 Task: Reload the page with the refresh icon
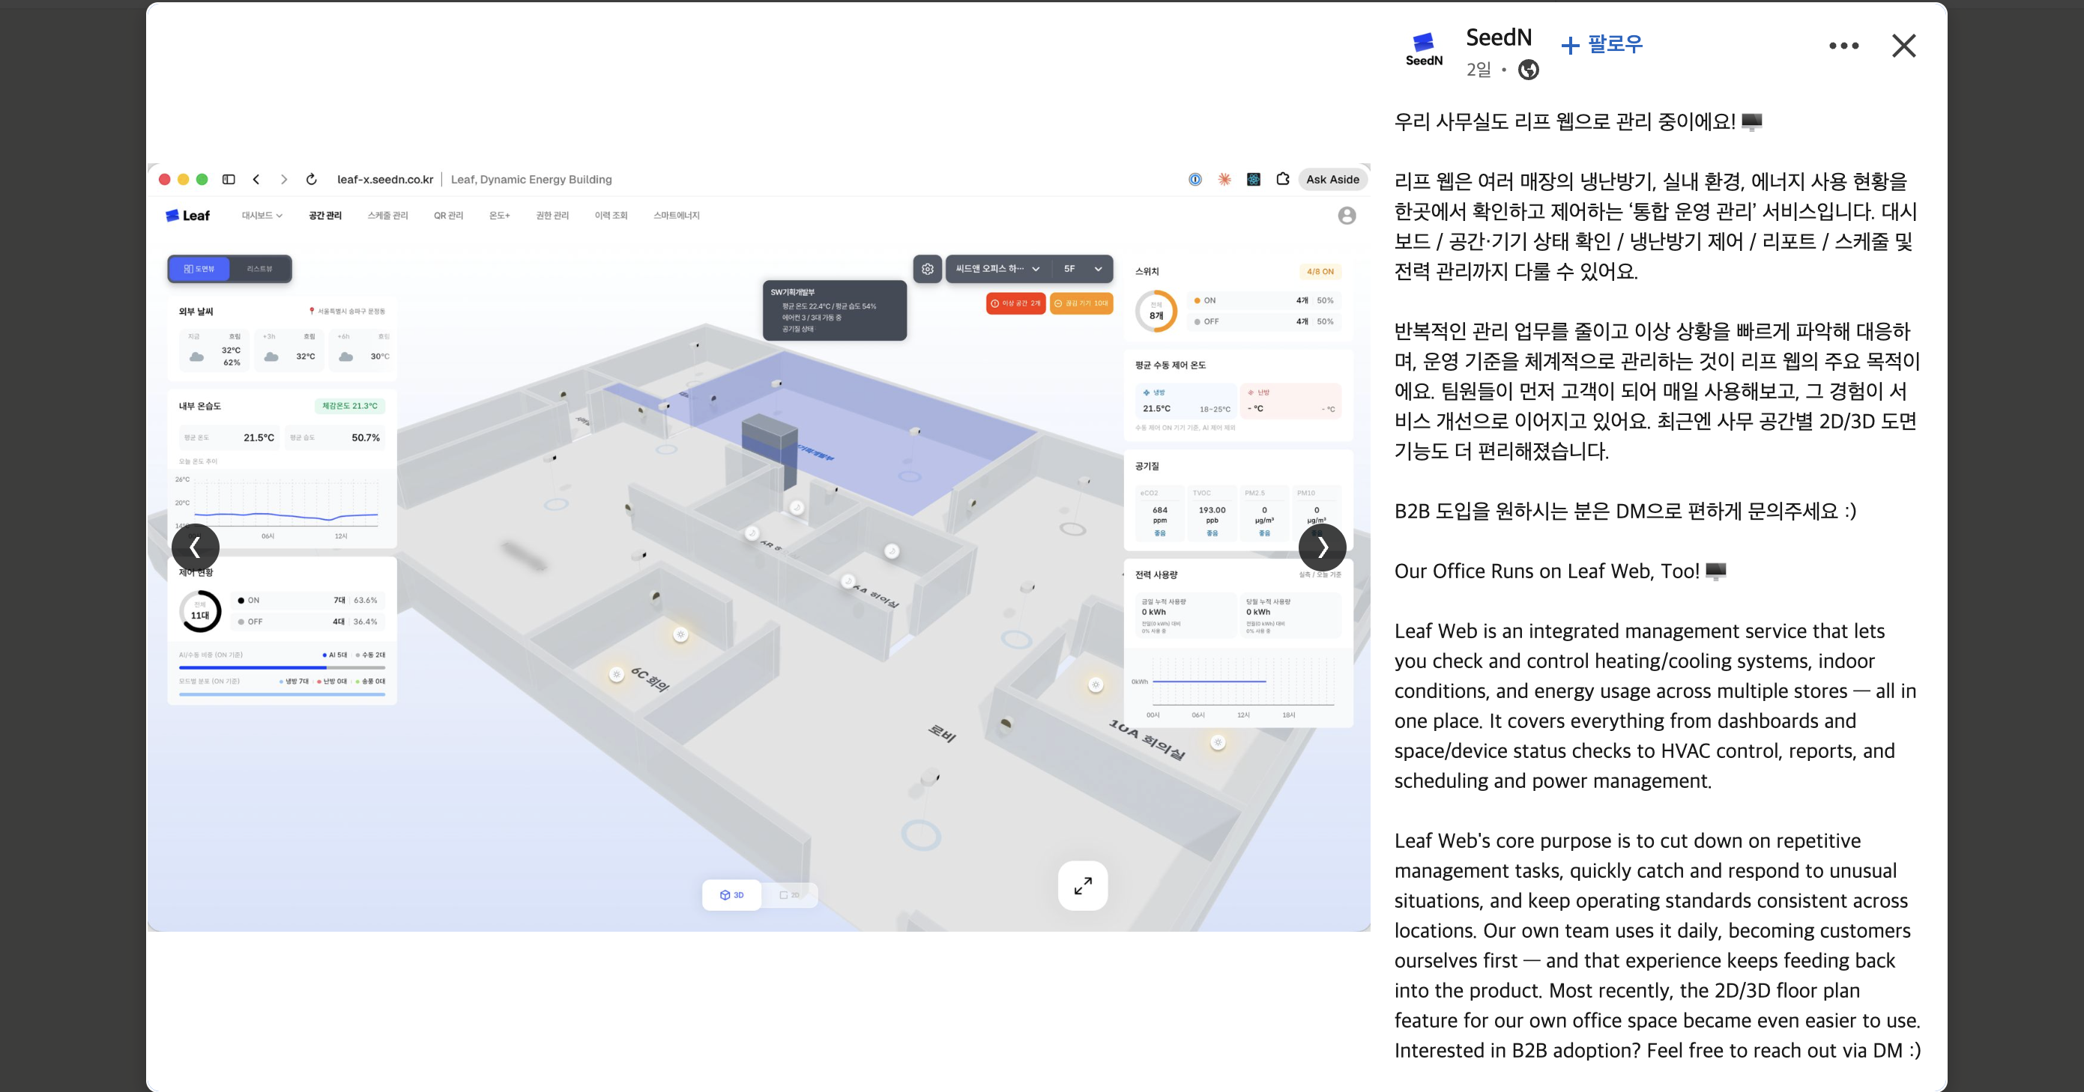coord(312,180)
